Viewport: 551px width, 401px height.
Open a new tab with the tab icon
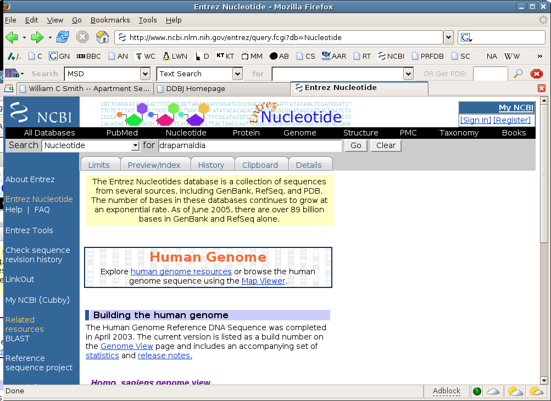9,88
